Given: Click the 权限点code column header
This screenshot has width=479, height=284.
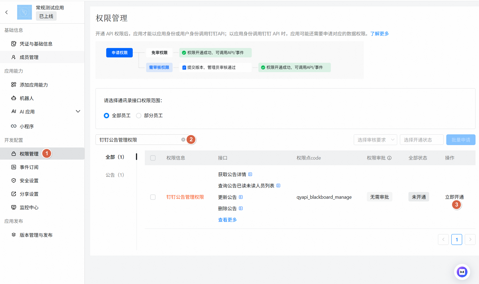Looking at the screenshot, I should [x=309, y=158].
